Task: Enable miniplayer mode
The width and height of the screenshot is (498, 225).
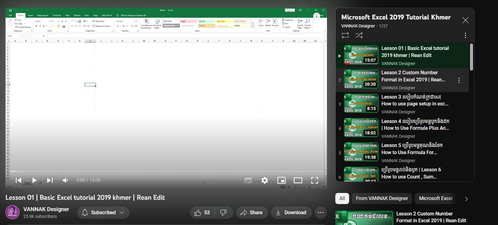Action: [281, 180]
